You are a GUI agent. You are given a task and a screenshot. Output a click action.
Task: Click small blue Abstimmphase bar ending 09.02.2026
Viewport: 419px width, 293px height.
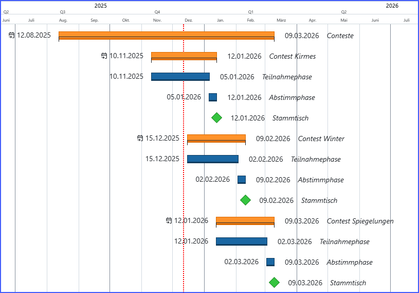(x=242, y=180)
